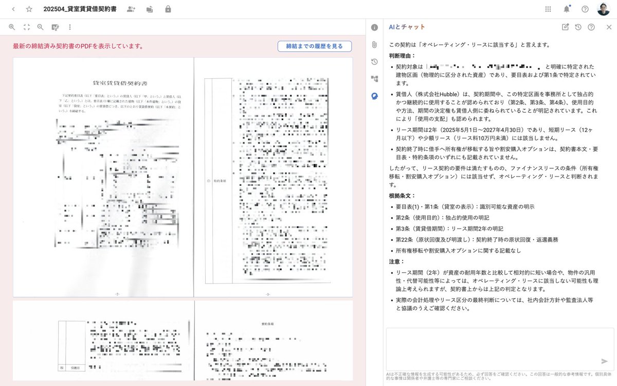Toggle unread notifications via bell icon
Viewport: 617px width, 386px height.
coord(567,9)
